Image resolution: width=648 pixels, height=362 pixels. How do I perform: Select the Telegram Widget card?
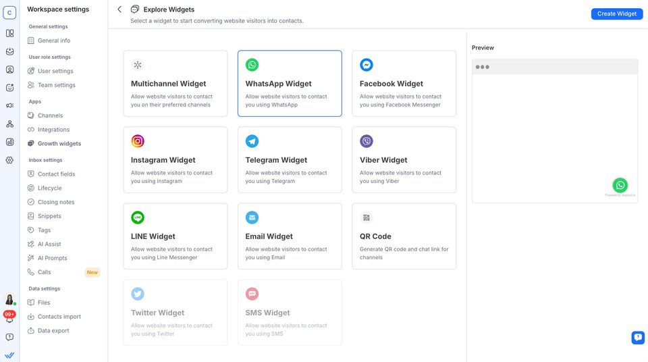(x=290, y=159)
